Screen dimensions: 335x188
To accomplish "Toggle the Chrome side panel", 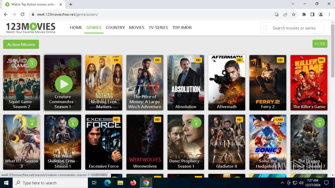I will 312,14.
